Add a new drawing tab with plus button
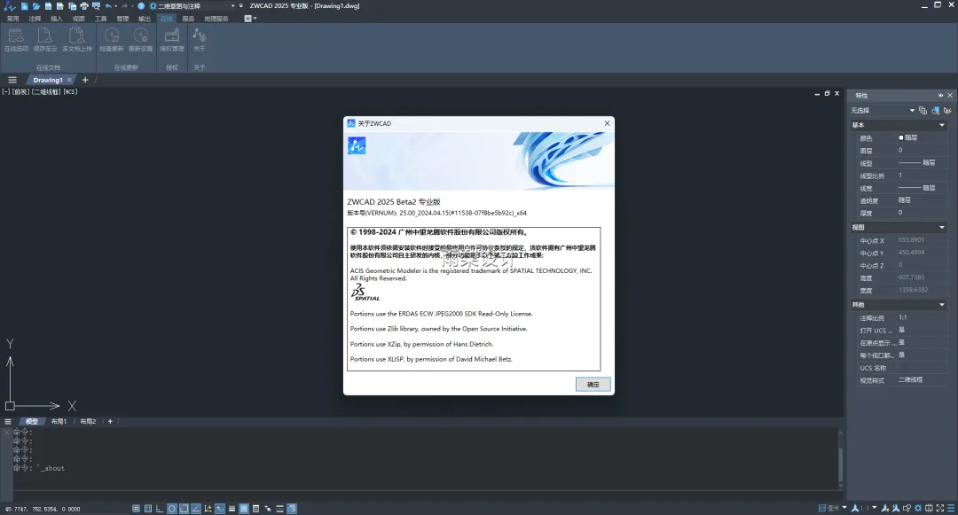This screenshot has height=515, width=958. click(85, 80)
